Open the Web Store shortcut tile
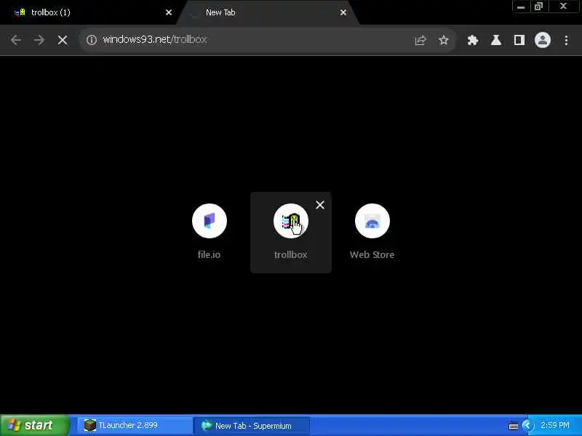582x436 pixels. pos(372,232)
